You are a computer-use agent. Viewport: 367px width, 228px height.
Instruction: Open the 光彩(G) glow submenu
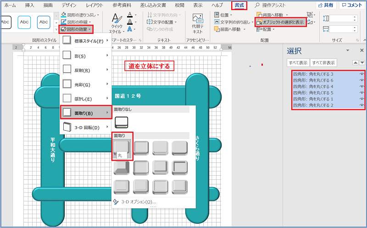coord(86,84)
